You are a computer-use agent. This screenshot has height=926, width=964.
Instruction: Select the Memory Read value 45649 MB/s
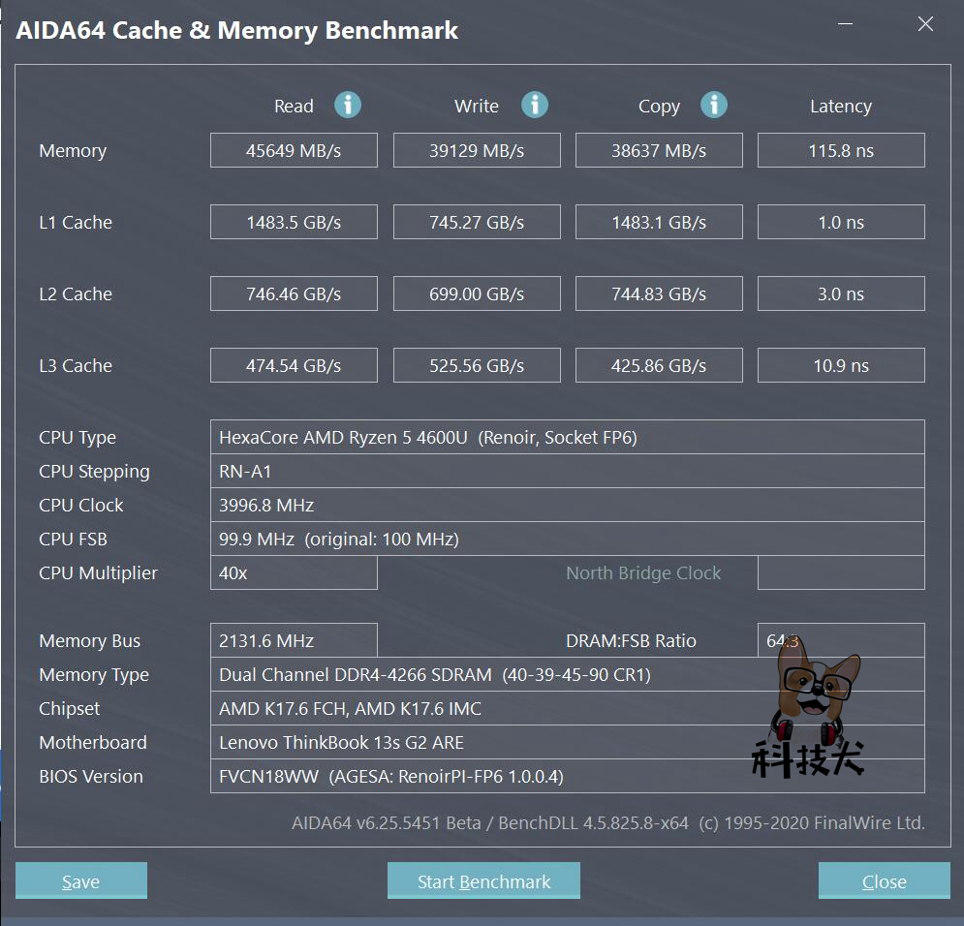294,150
